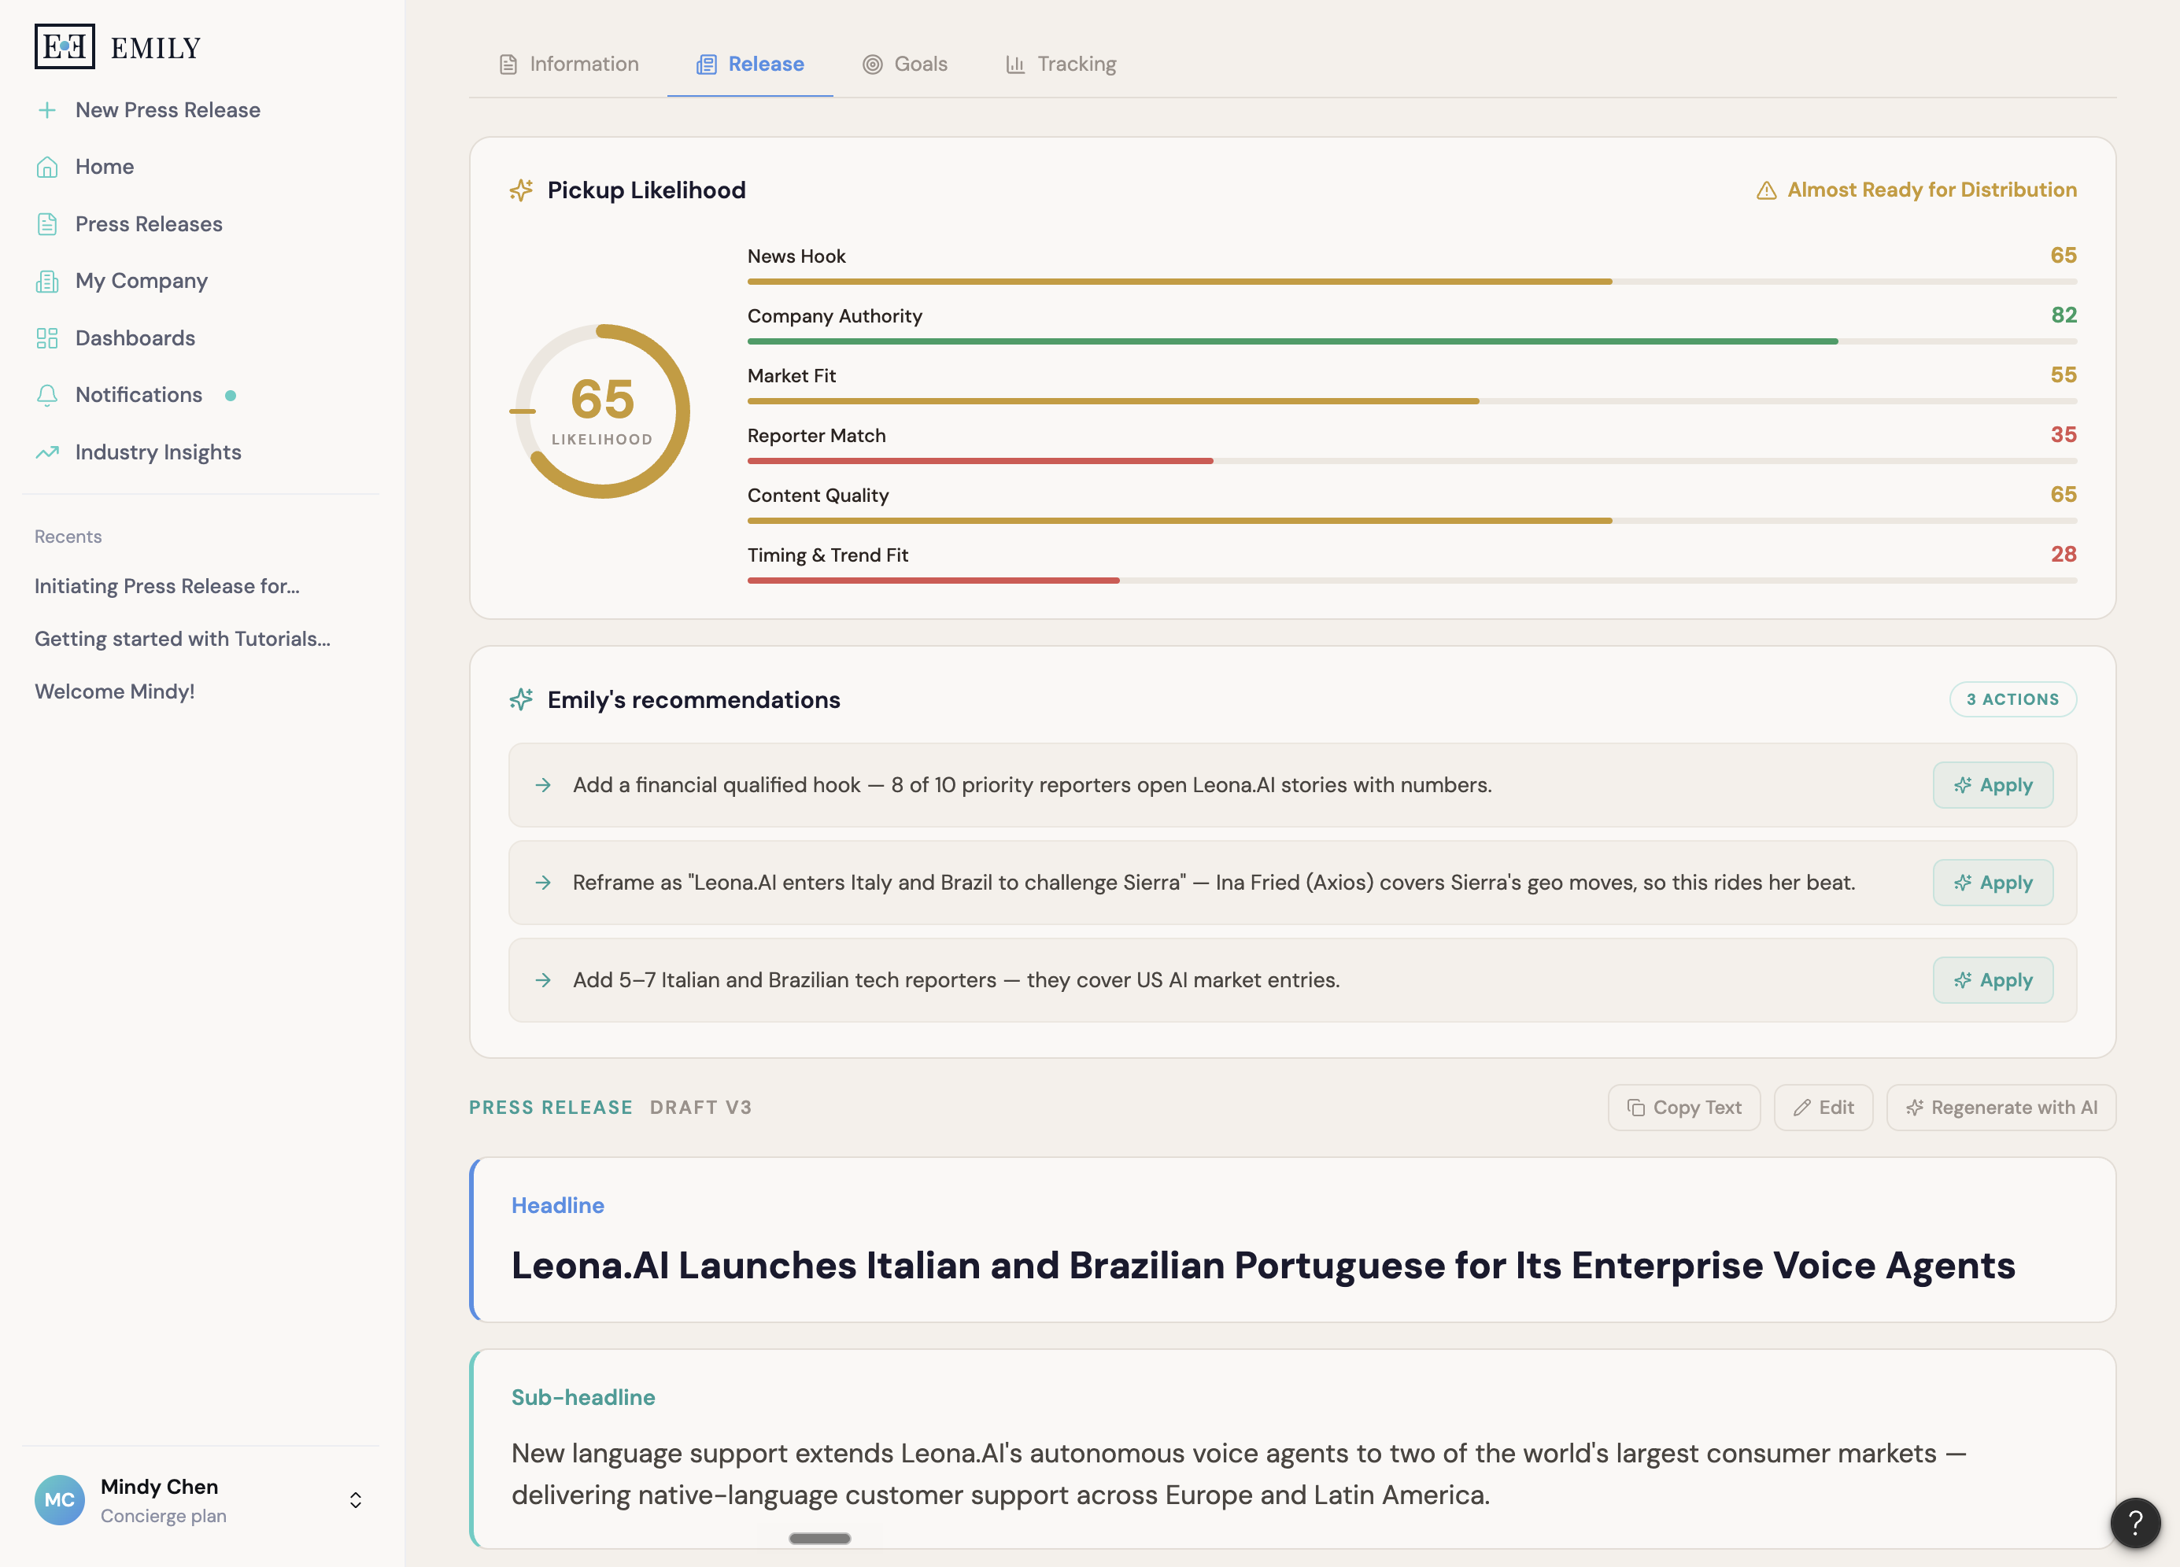Image resolution: width=2180 pixels, height=1567 pixels.
Task: Click the Company Authority score bar
Action: coord(1412,341)
